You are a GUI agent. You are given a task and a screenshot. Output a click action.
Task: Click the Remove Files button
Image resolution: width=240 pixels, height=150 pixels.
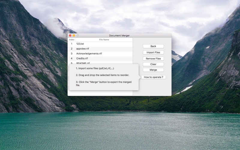click(x=153, y=58)
